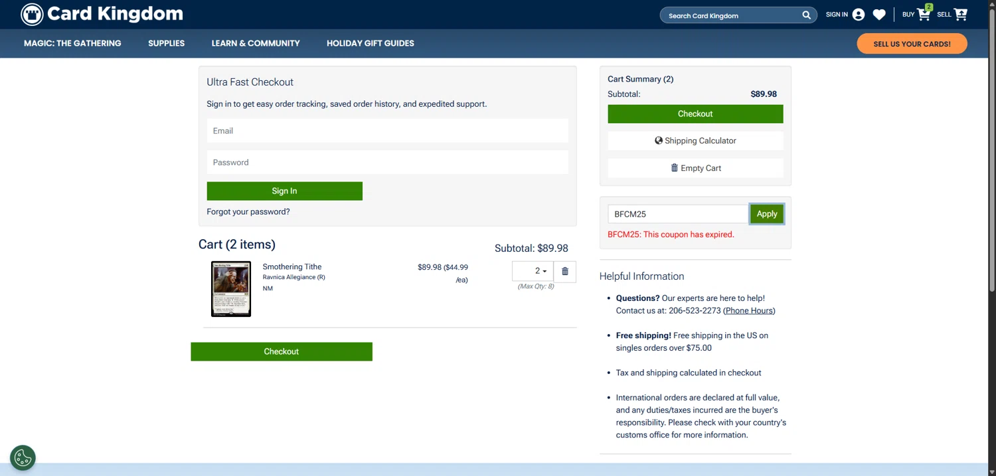This screenshot has width=996, height=476.
Task: Open the Sign In account icon
Action: click(859, 15)
